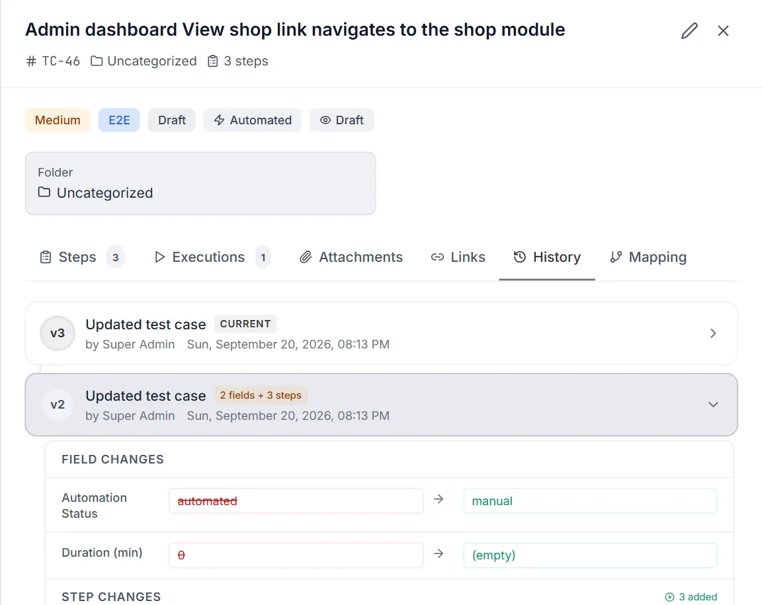The height and width of the screenshot is (605, 762).
Task: Click the chain link icon on Links
Action: click(437, 257)
